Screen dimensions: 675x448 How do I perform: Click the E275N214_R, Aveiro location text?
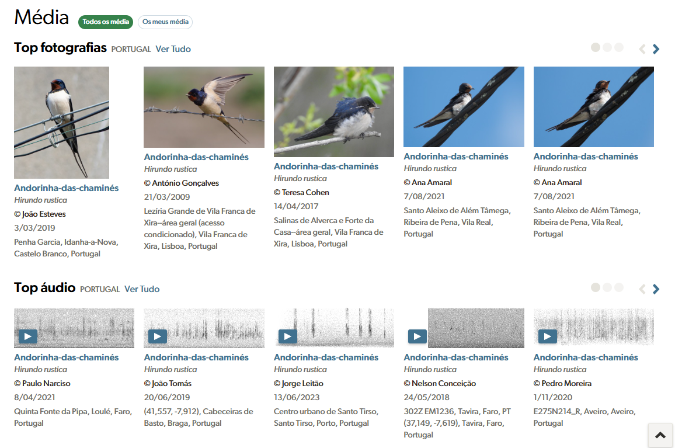pyautogui.click(x=584, y=418)
